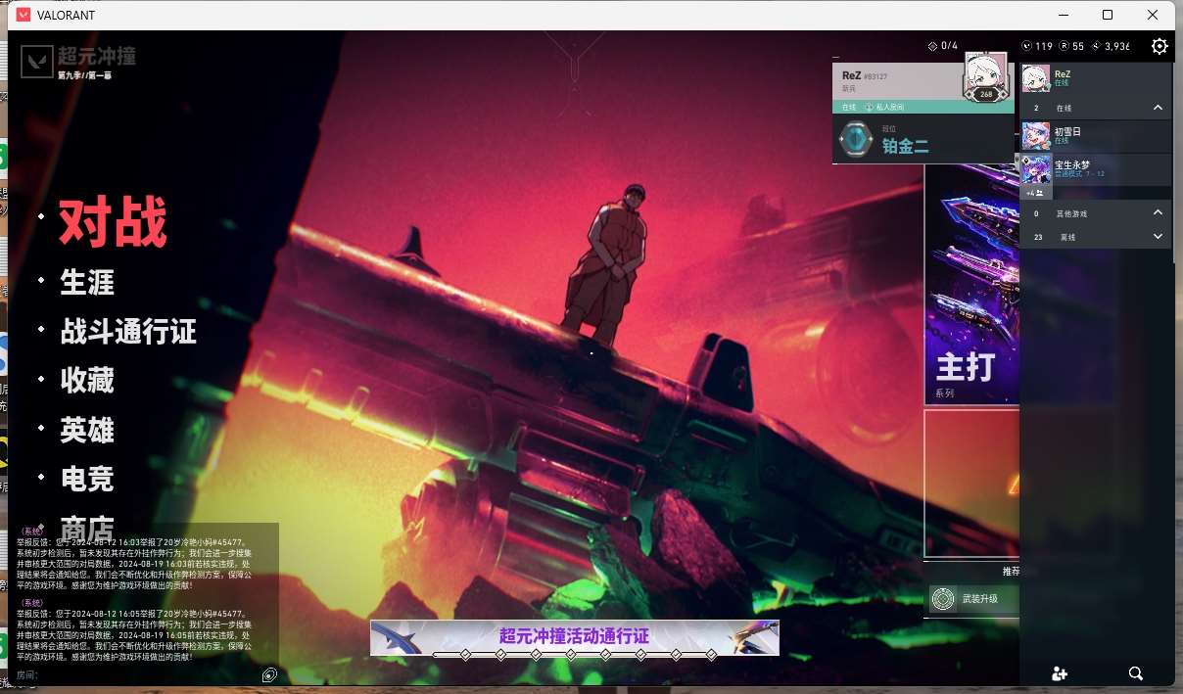Open the 战斗通行证 battle pass menu
This screenshot has height=694, width=1183.
(128, 332)
